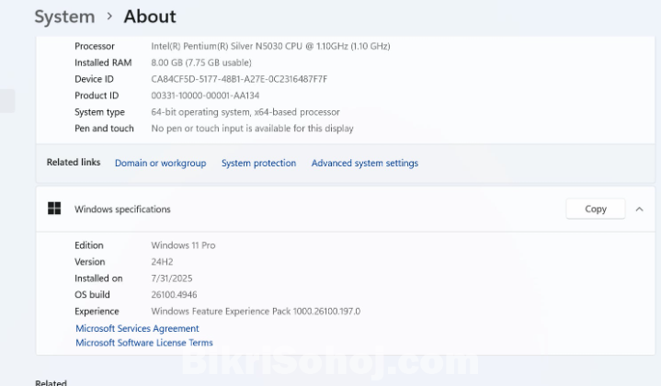
Task: Collapse the Windows specifications section chevron
Action: [x=640, y=209]
